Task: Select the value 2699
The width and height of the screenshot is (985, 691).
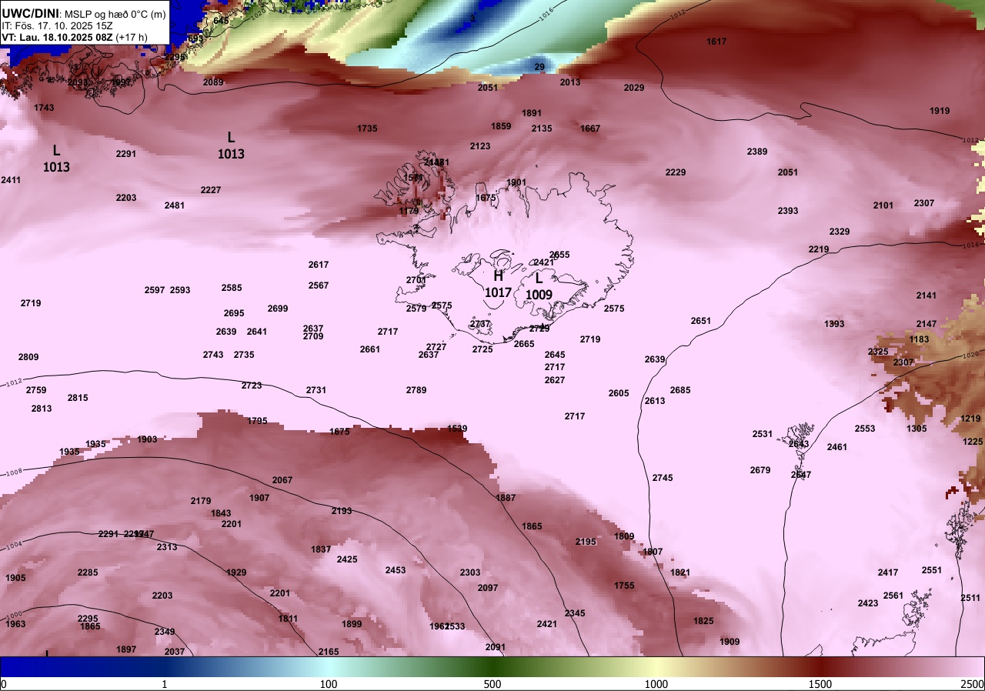Action: click(278, 309)
